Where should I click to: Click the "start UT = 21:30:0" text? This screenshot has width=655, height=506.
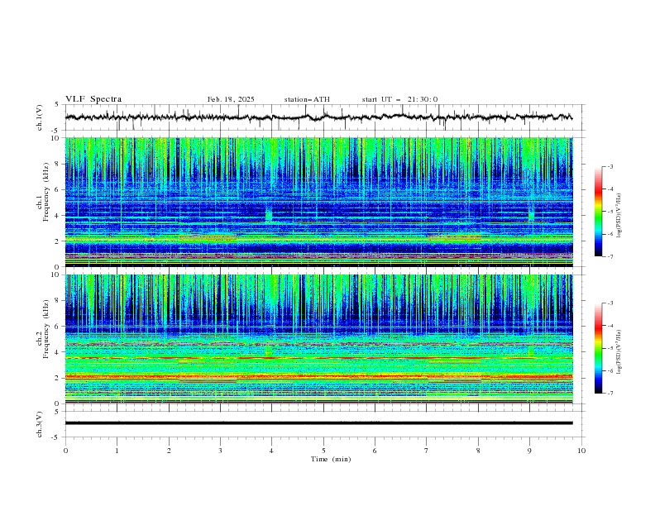click(399, 99)
